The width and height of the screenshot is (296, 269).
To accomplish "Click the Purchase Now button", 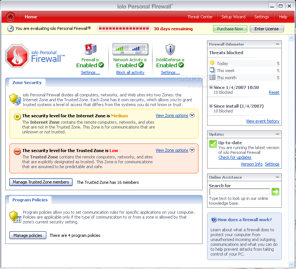I will point(230,29).
